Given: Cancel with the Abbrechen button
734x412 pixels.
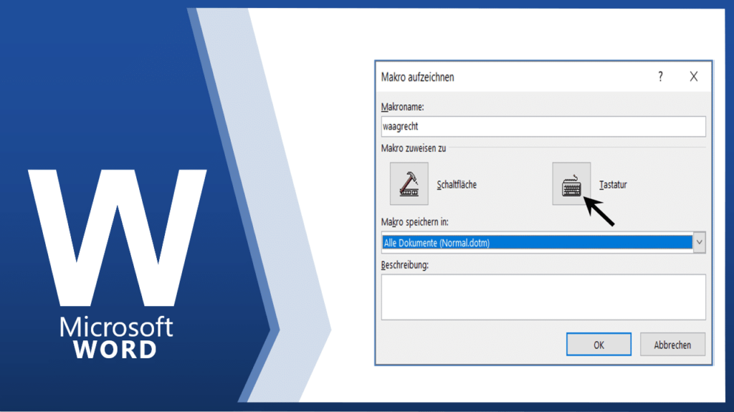Looking at the screenshot, I should (672, 345).
